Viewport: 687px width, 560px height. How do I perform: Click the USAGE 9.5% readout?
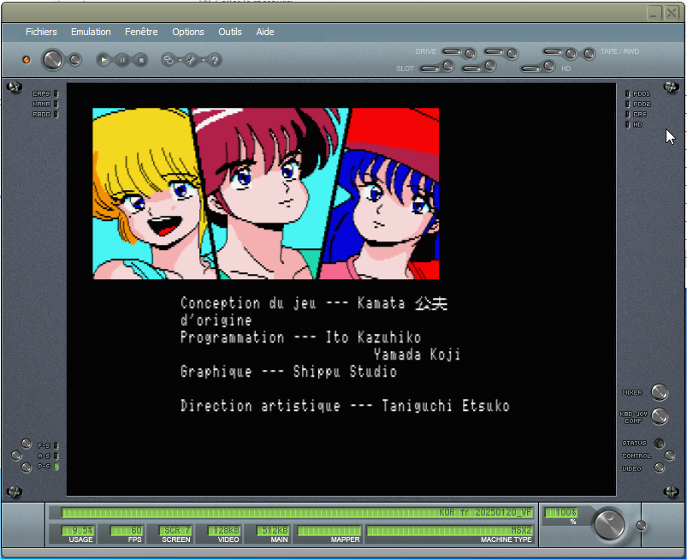tap(78, 530)
